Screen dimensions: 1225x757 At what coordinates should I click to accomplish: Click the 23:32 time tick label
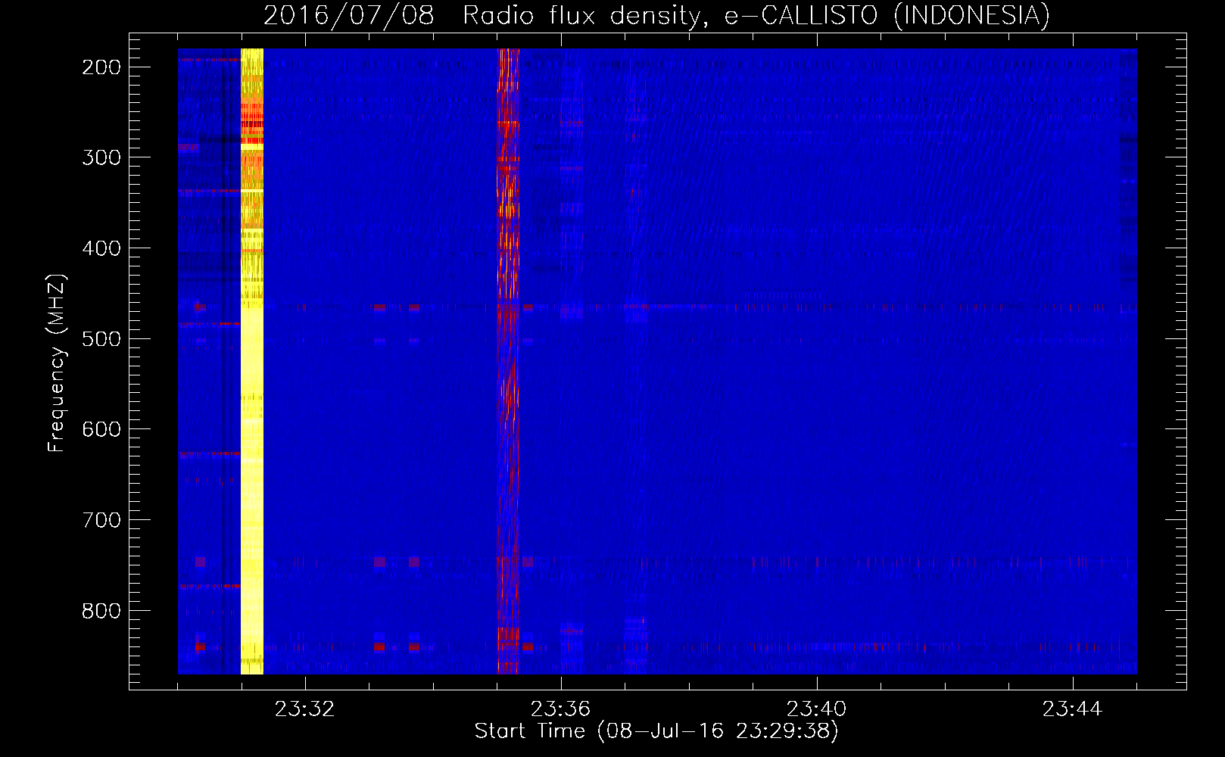[x=304, y=709]
